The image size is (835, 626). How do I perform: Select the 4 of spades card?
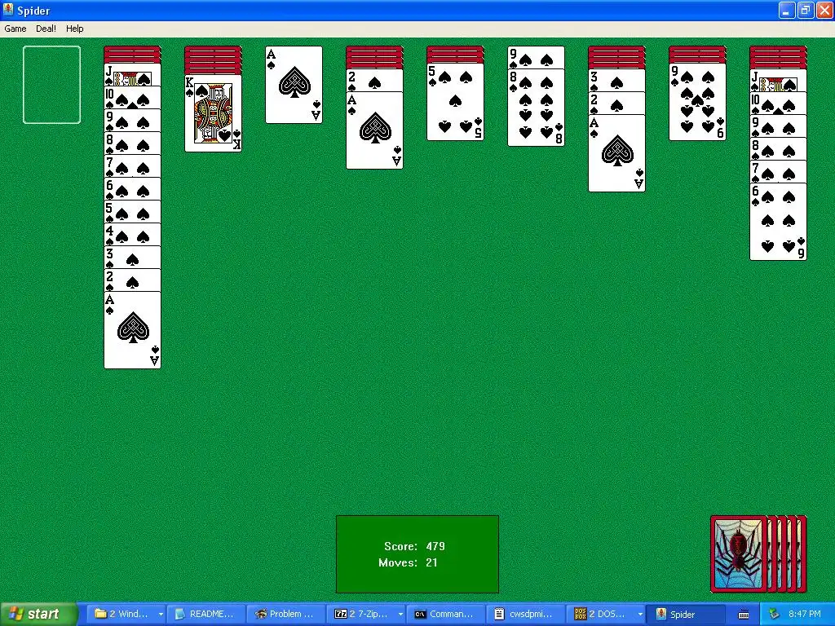pos(133,234)
